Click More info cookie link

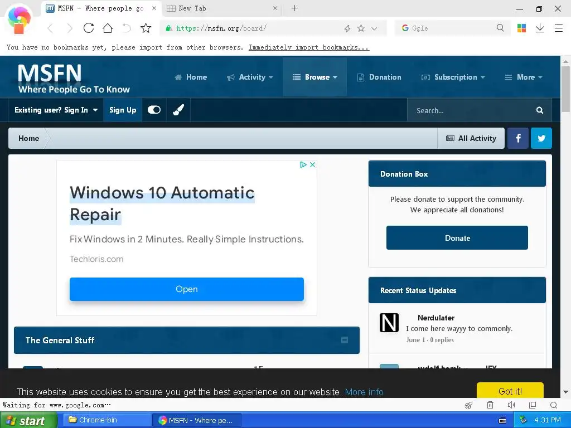click(364, 392)
